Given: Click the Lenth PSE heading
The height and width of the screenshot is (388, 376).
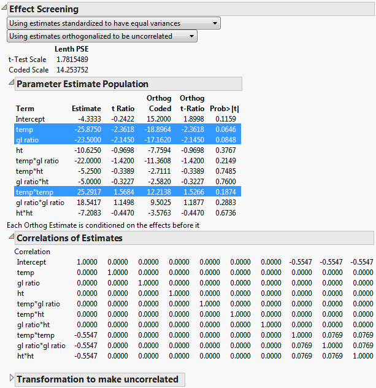Looking at the screenshot, I should pyautogui.click(x=72, y=49).
